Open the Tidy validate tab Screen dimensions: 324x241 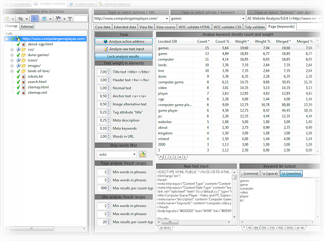pyautogui.click(x=255, y=27)
